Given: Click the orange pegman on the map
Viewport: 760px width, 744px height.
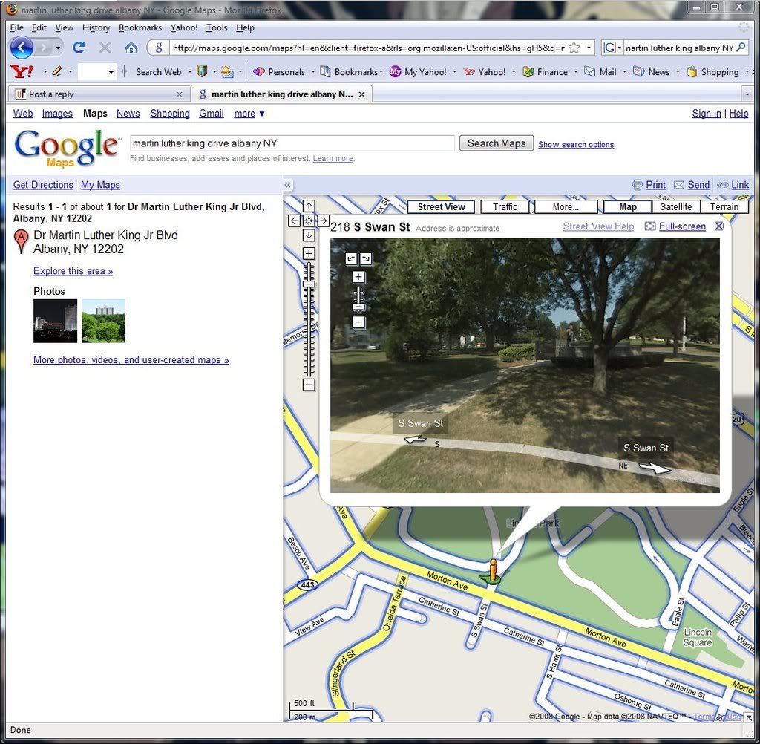Looking at the screenshot, I should [x=491, y=570].
